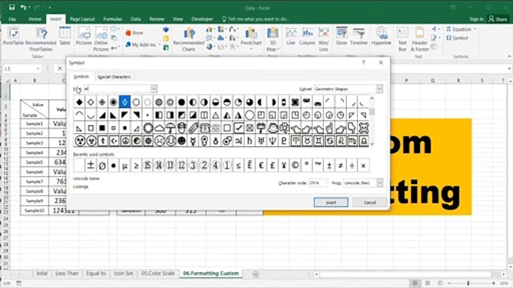Viewport: 513px width, 288px height.
Task: Insert a Slicer from the ribbon
Action: [x=342, y=36]
